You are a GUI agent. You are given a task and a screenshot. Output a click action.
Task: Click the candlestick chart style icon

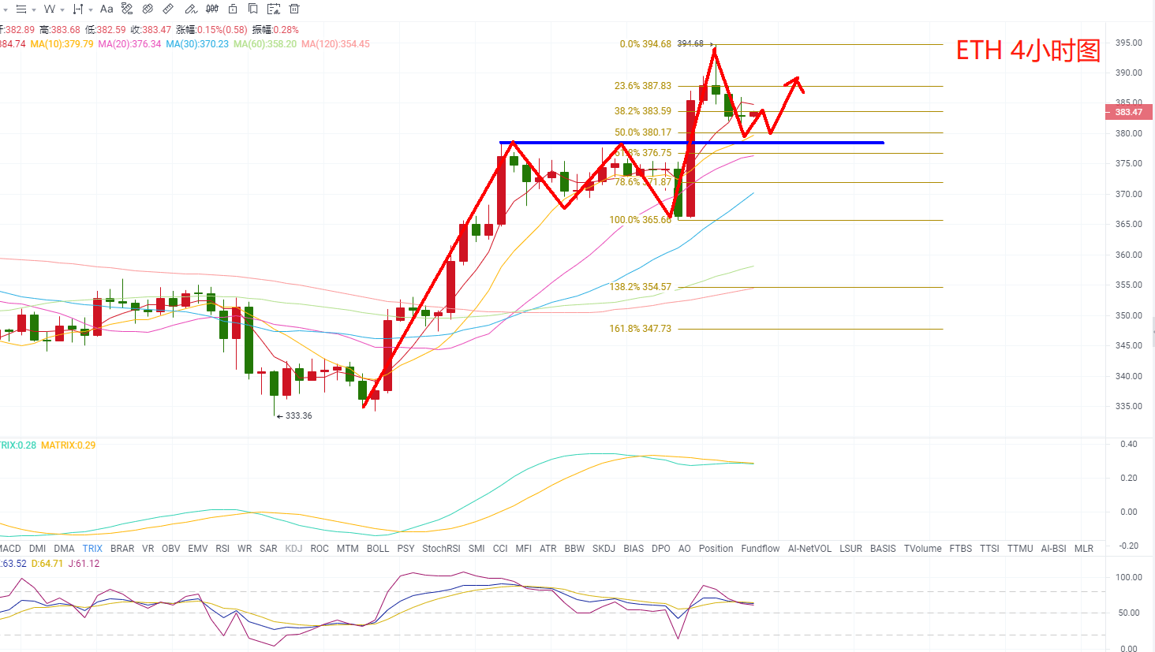(x=212, y=9)
